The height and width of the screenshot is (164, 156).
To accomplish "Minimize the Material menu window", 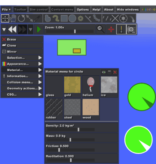I will pos(109,72).
